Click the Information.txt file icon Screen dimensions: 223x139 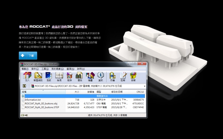pyautogui.click(x=23, y=100)
